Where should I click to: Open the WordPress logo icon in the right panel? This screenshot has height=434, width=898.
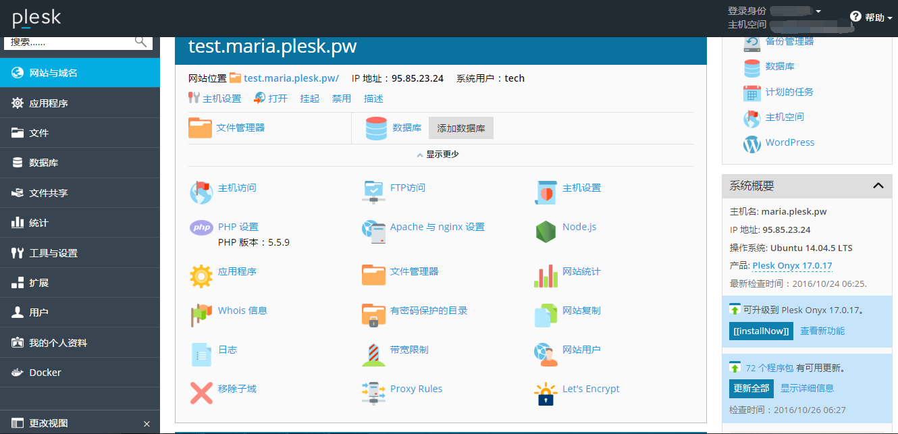coord(752,144)
